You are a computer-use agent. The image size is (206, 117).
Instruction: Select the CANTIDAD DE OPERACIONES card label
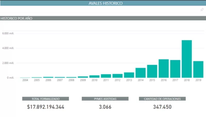point(162,99)
